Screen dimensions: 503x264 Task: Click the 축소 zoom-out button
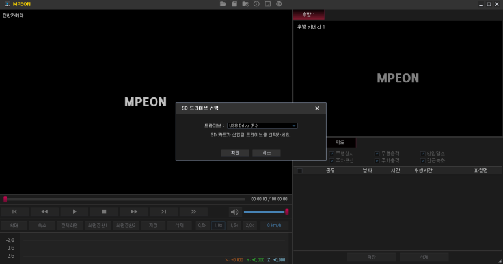tap(42, 226)
